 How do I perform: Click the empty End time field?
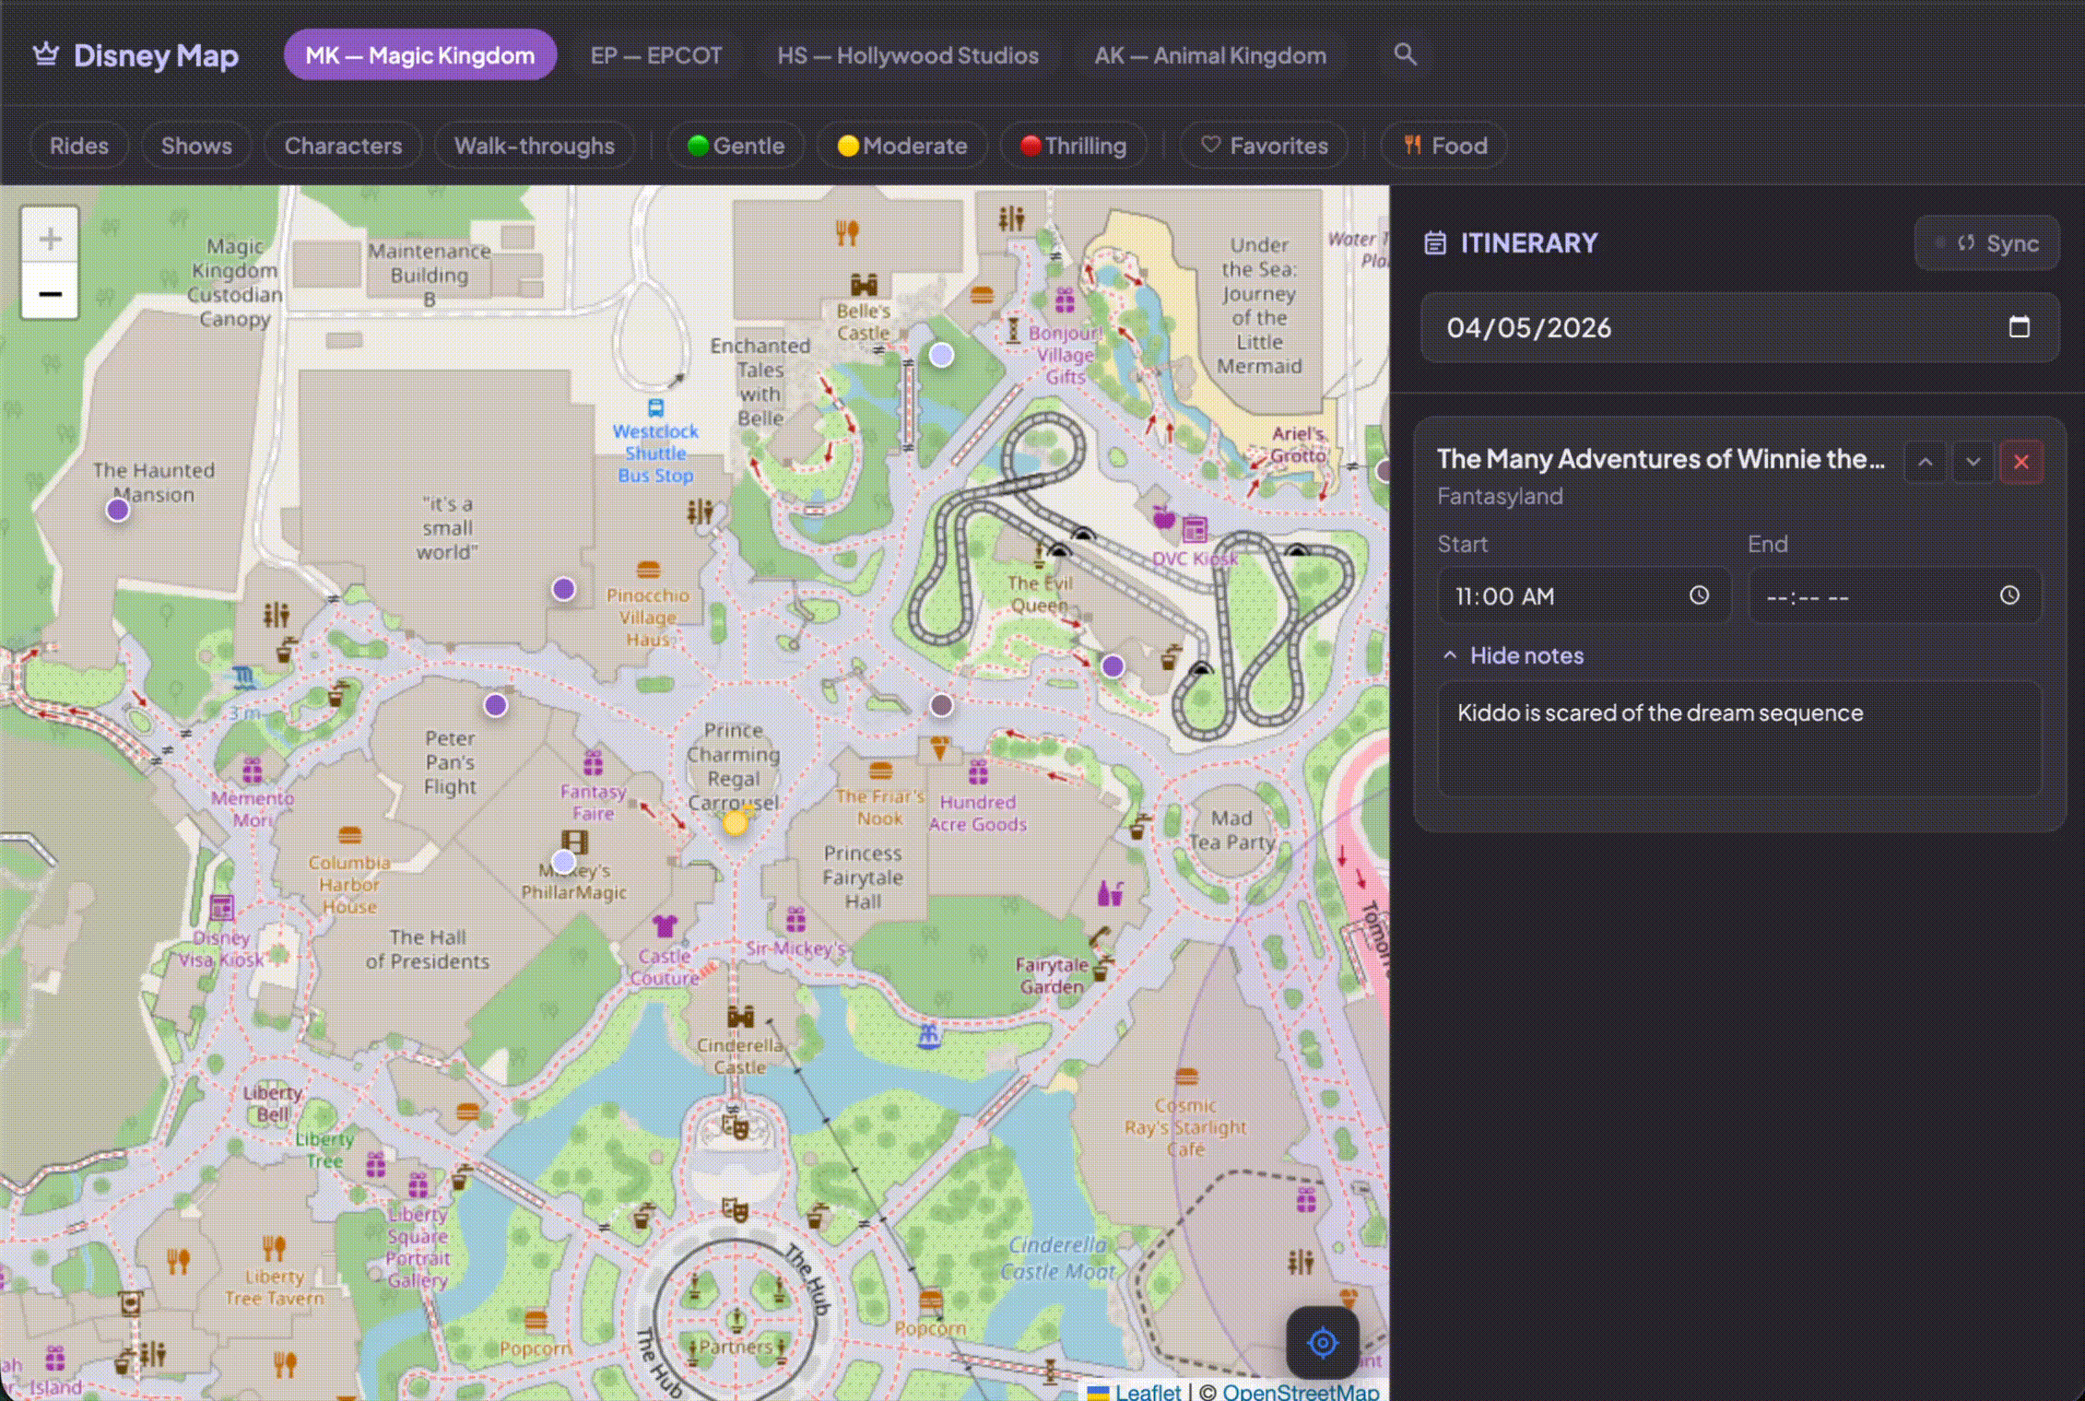[x=1895, y=595]
